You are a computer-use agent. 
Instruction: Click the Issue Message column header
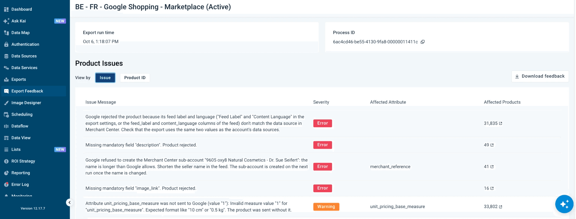(101, 102)
